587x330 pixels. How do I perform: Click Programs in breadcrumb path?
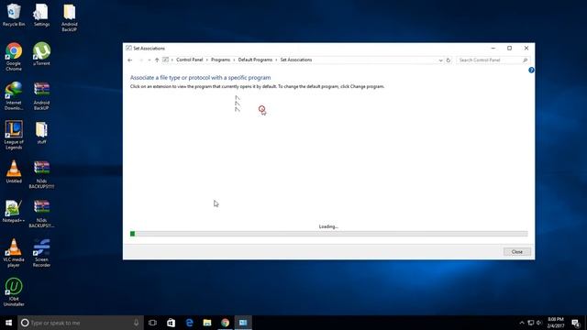tap(220, 60)
